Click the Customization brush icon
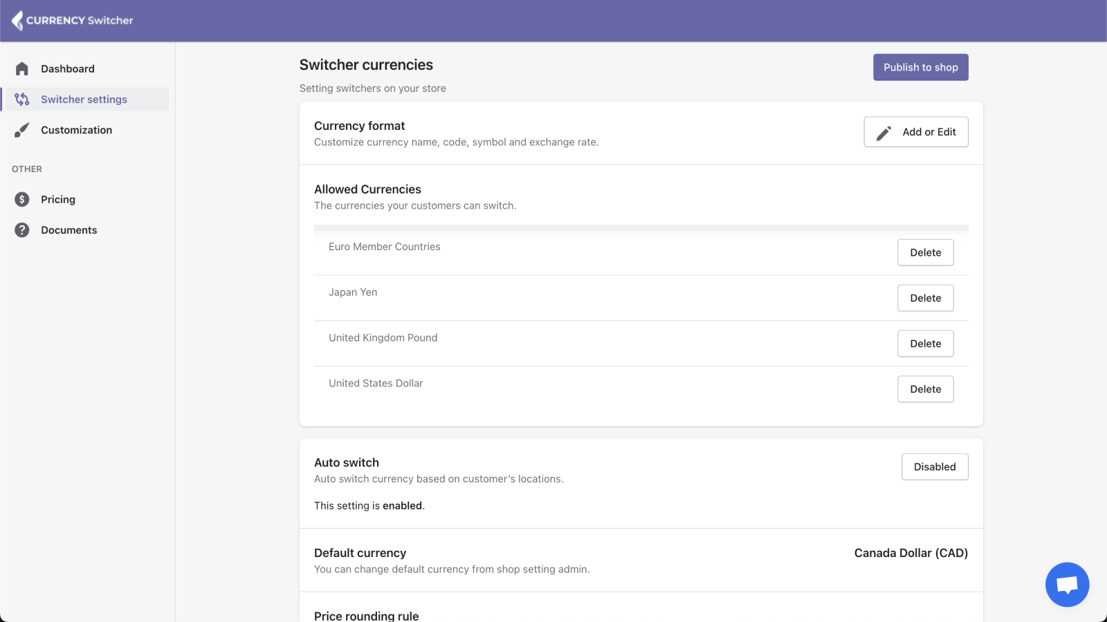The height and width of the screenshot is (622, 1107). (x=21, y=129)
